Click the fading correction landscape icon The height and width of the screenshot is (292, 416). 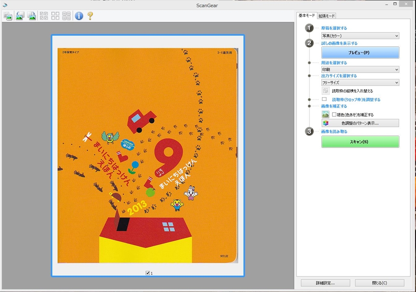coord(325,115)
